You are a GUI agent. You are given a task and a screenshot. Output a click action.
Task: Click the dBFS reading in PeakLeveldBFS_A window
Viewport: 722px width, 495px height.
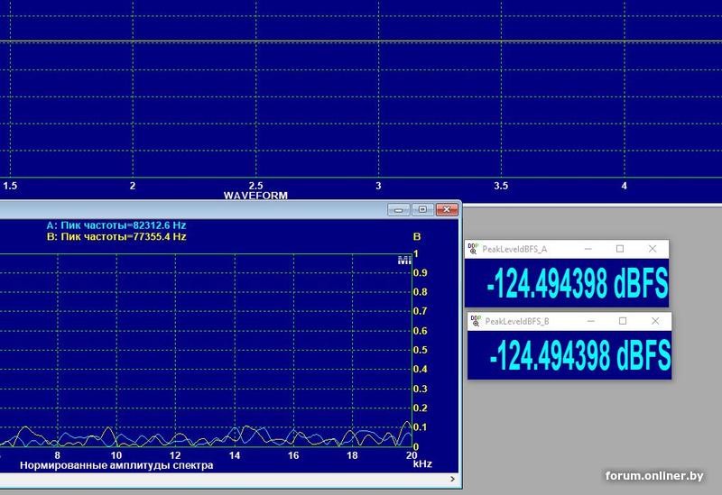(578, 284)
